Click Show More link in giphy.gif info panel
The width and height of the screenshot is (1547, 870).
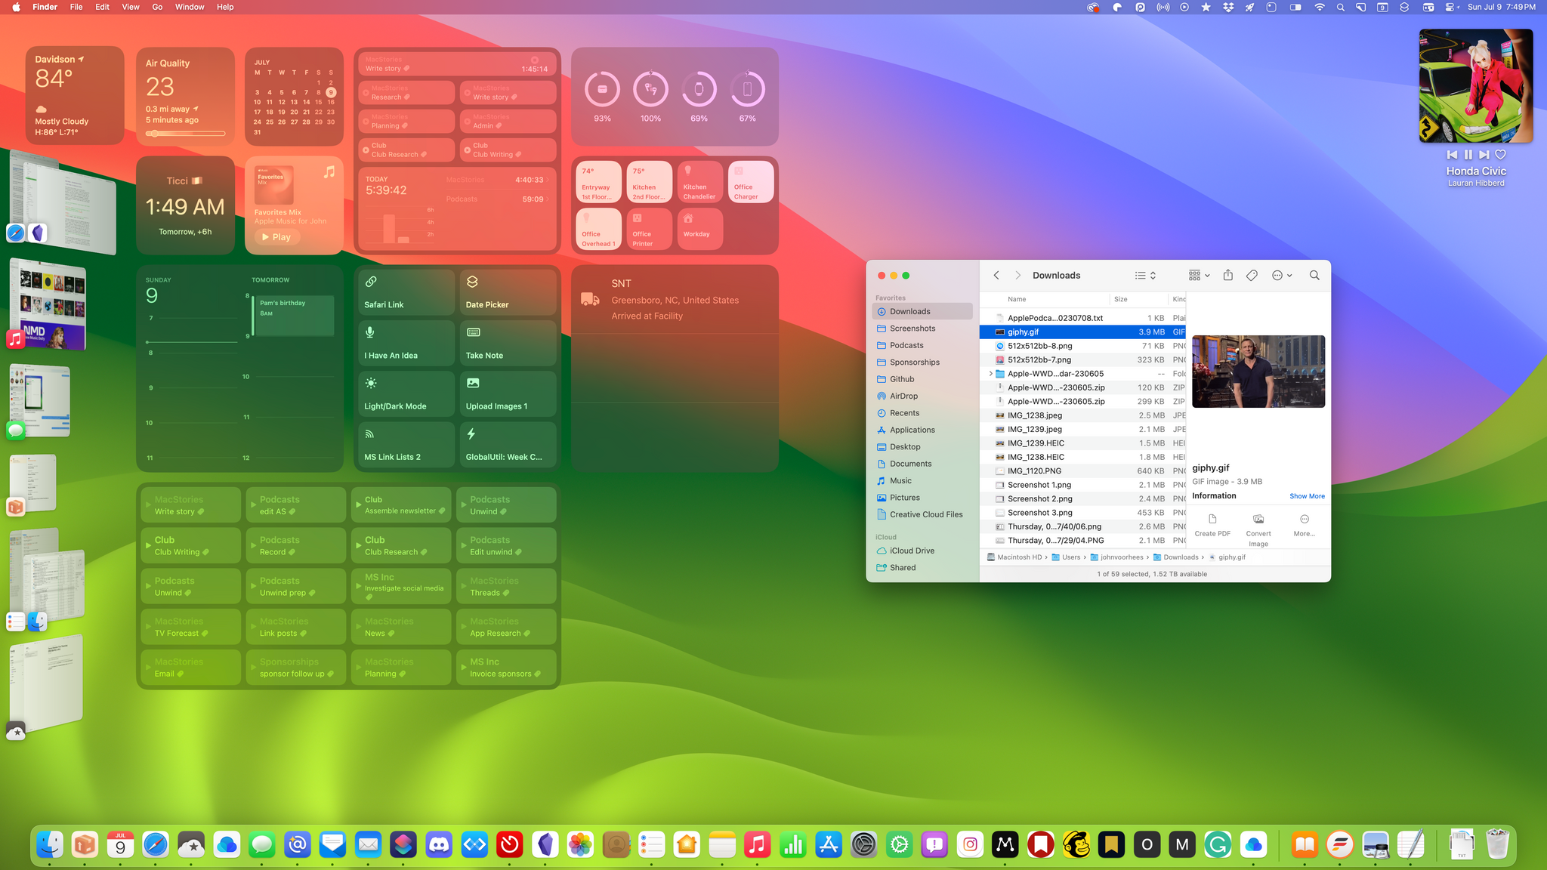[x=1307, y=496]
